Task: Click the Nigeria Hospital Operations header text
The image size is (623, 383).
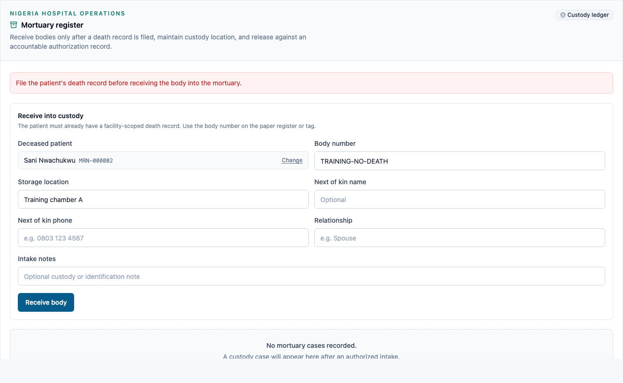Action: 68,14
